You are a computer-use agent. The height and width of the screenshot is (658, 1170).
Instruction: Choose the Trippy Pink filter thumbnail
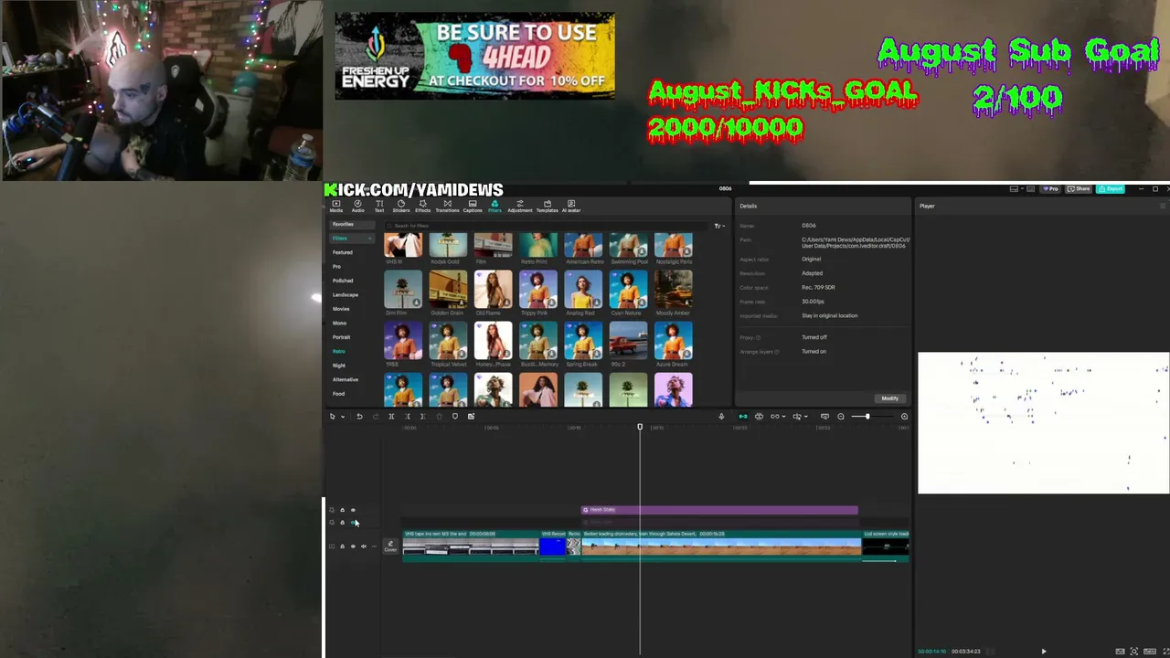537,290
